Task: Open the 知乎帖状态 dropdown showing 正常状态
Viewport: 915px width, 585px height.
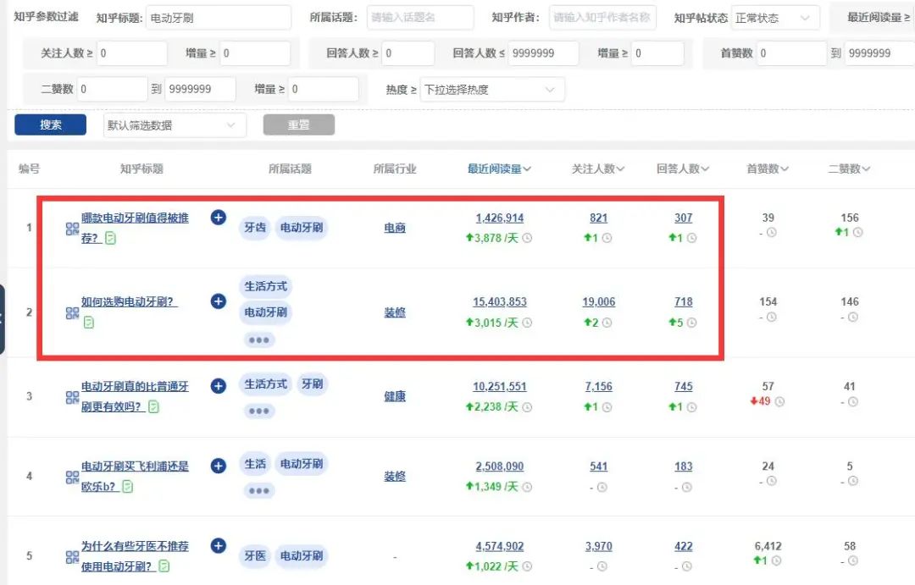Action: tap(774, 18)
